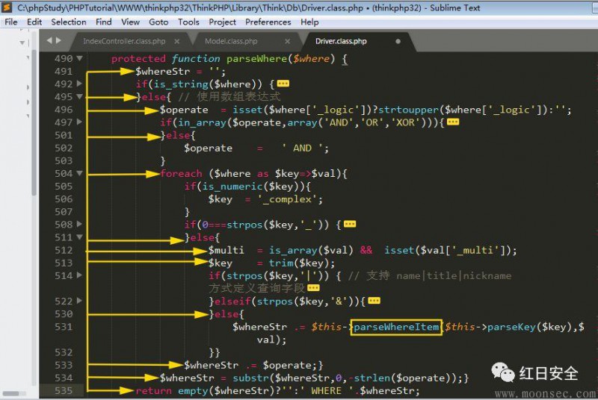Select the Driver.class.php tab
This screenshot has height=400, width=598.
[341, 41]
